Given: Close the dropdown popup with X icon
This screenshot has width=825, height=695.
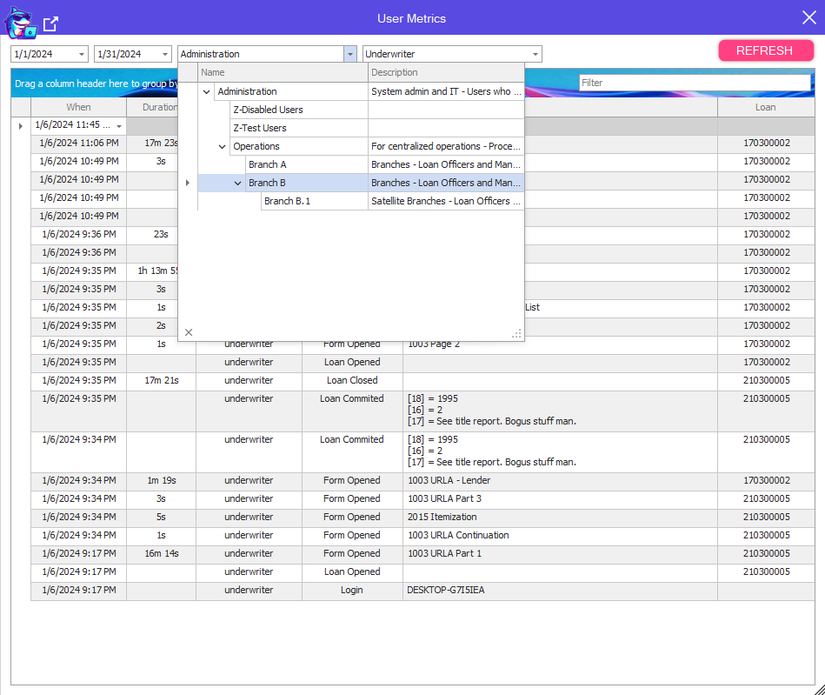Looking at the screenshot, I should [189, 332].
